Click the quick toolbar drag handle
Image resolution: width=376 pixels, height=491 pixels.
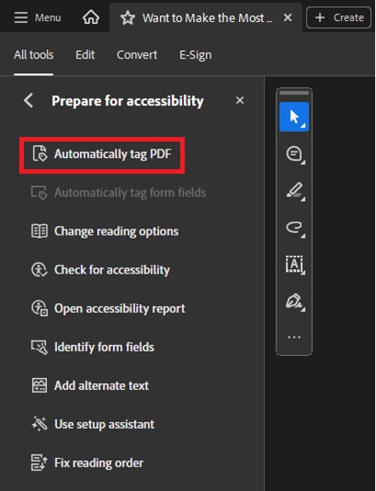point(294,93)
